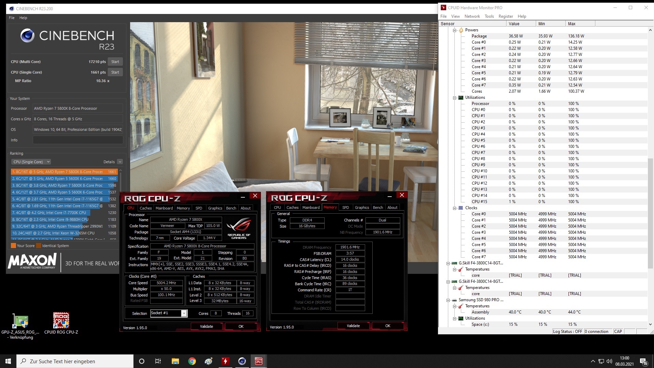The width and height of the screenshot is (654, 368).
Task: Start the CPU (Multi Core) test
Action: [x=115, y=62]
